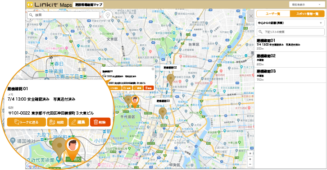
Task: Click 編集 button in the small popup
Action: click(x=138, y=88)
